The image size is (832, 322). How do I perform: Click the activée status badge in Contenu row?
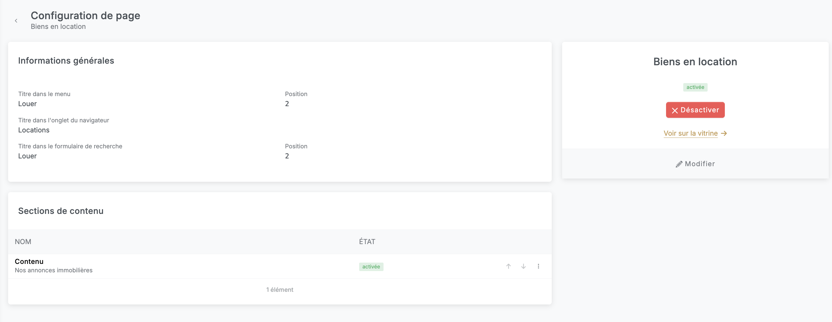[371, 267]
